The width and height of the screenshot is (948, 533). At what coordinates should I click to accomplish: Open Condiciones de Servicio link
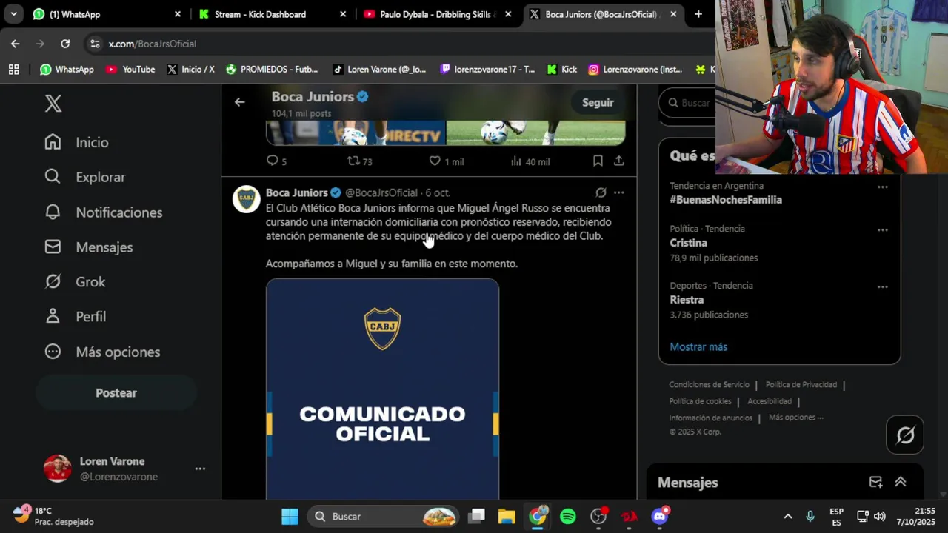coord(709,385)
